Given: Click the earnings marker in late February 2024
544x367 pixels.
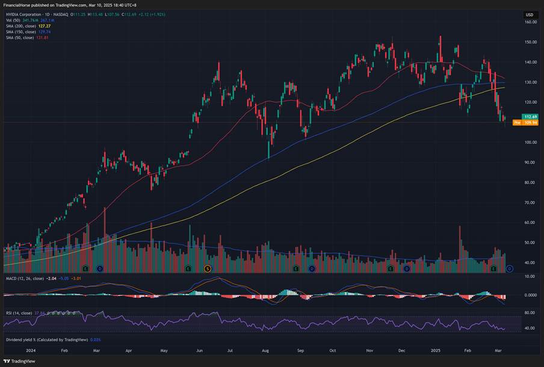Looking at the screenshot, I should [x=85, y=268].
